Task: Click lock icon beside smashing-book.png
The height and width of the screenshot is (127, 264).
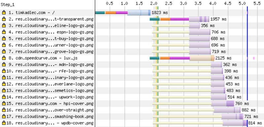Action: click(x=4, y=116)
